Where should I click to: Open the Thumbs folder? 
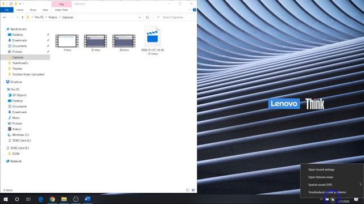[x=17, y=69]
